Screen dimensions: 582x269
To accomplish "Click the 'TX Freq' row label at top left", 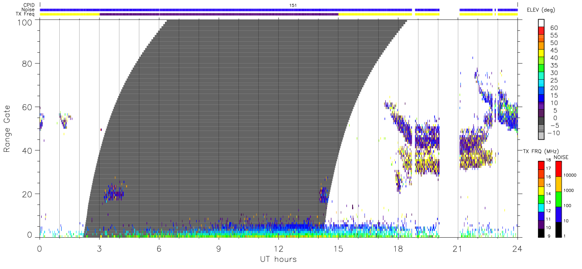I will click(26, 14).
